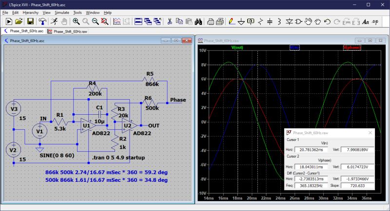Click the 'SINE(0 8 60)' source text
Image resolution: width=390 pixels, height=211 pixels.
coord(57,156)
